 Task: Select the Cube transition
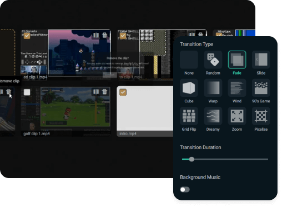click(x=189, y=88)
